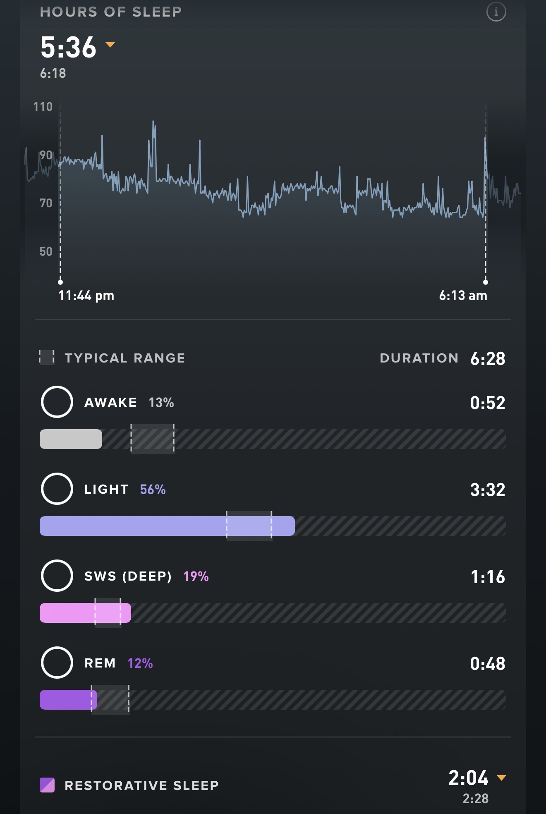Tap the orange arrow beside 5:36

click(110, 45)
